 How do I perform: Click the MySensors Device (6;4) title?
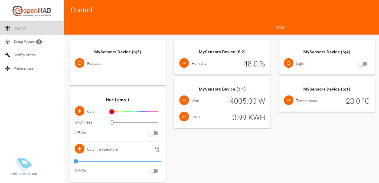point(326,52)
